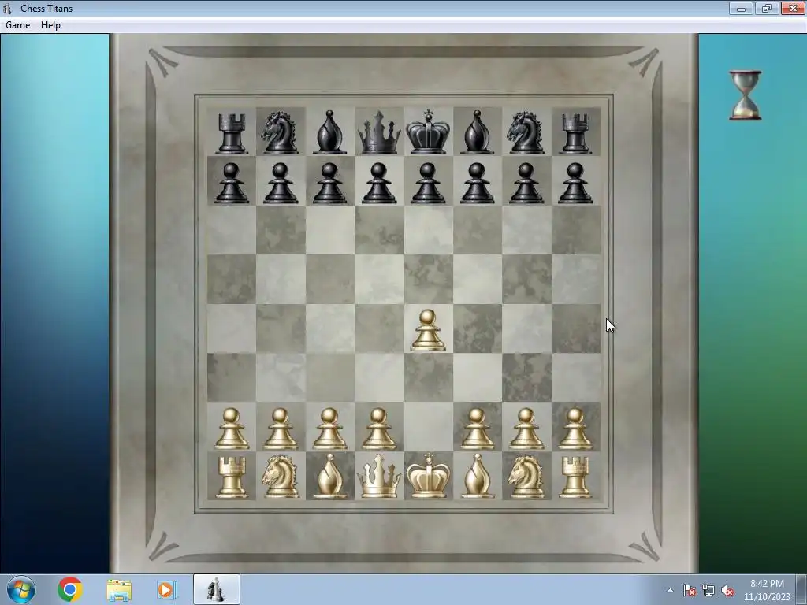Select the white pawn advanced to e4
The height and width of the screenshot is (605, 807).
428,330
